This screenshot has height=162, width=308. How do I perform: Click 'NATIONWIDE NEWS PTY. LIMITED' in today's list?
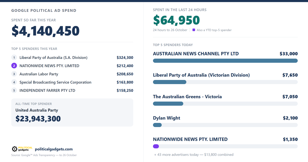point(190,139)
